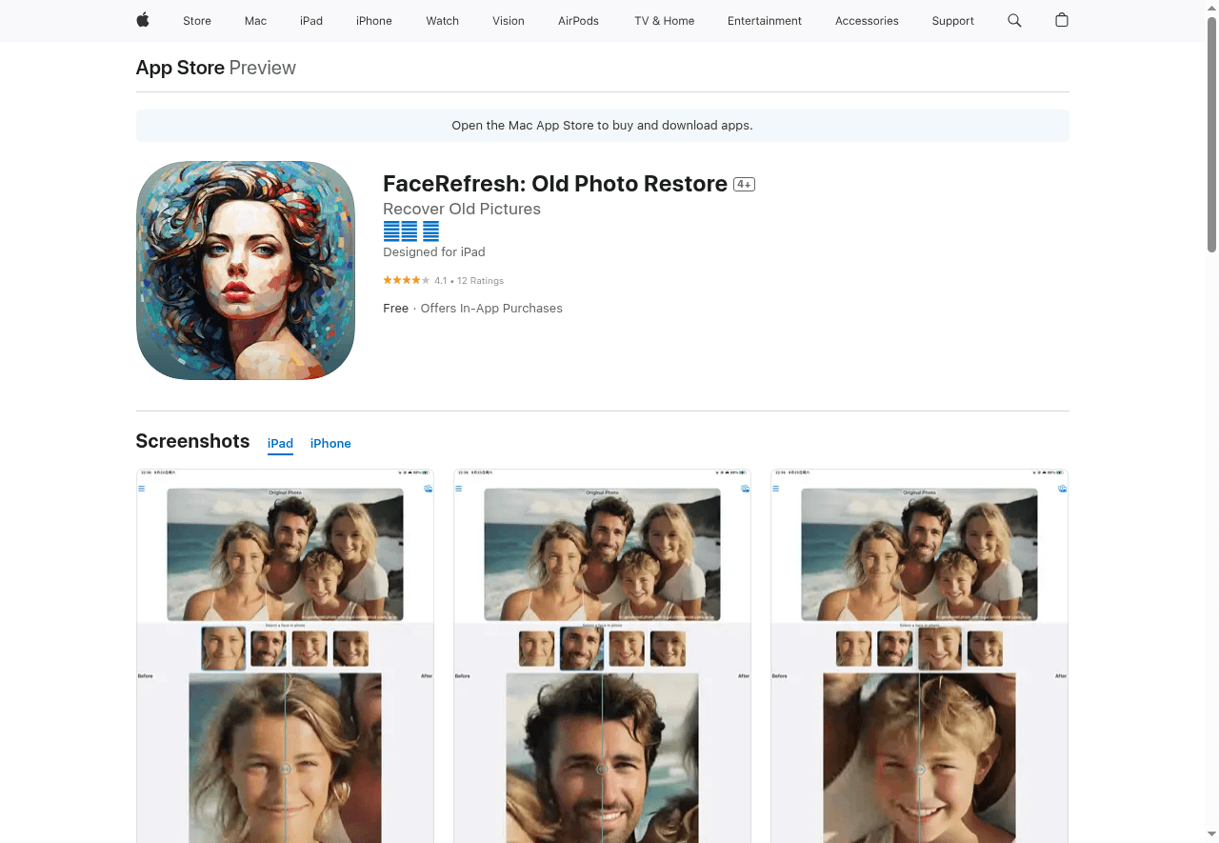Navigate to the Mac section

coord(255,20)
